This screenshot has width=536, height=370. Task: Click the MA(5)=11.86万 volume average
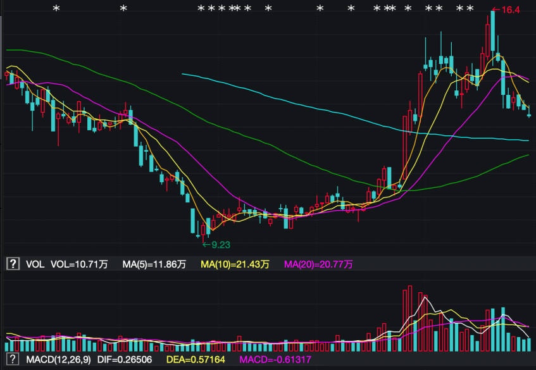(154, 264)
